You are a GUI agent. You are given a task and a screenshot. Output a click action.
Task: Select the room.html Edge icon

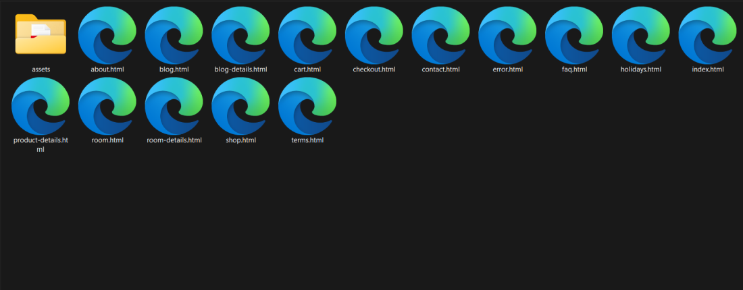107,106
